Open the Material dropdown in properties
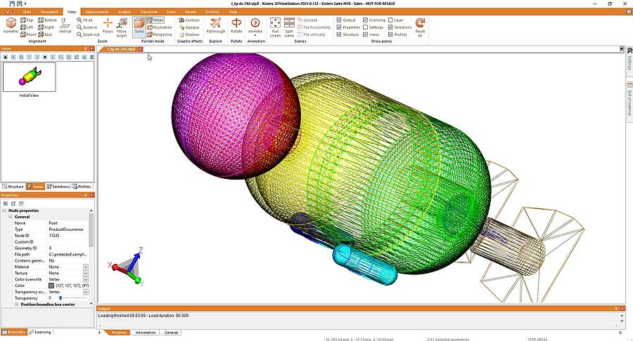 coord(86,267)
